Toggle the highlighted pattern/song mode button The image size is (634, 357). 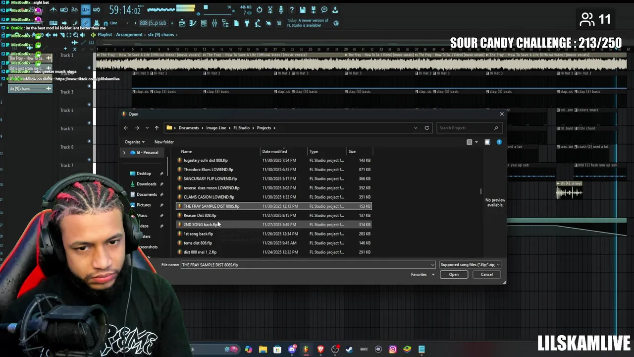(86, 10)
